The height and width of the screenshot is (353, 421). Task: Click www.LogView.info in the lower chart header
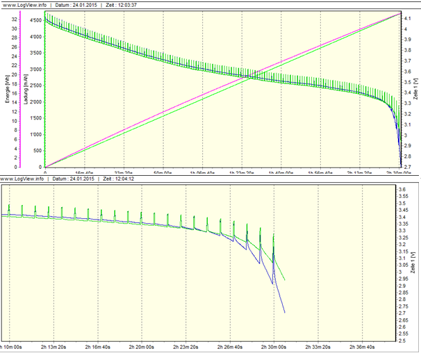[22, 179]
